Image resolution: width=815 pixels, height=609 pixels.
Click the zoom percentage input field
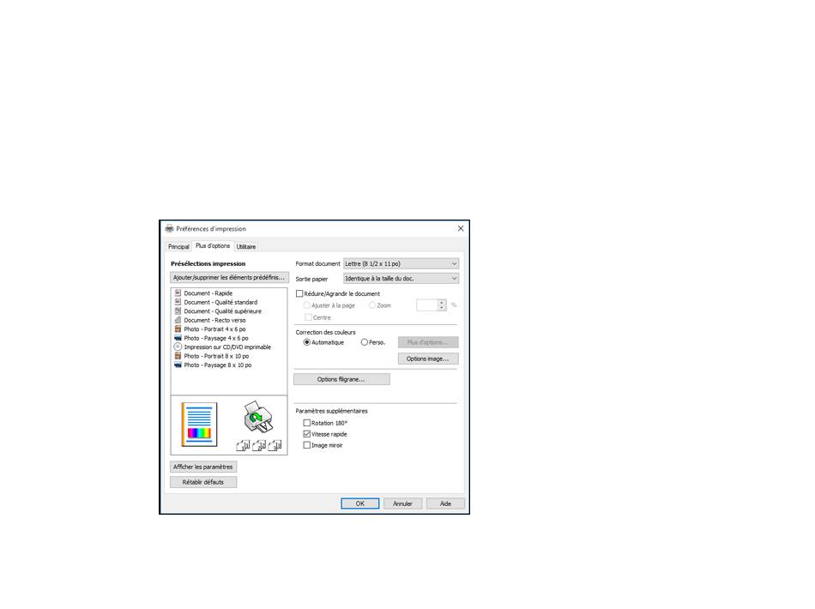coord(426,305)
